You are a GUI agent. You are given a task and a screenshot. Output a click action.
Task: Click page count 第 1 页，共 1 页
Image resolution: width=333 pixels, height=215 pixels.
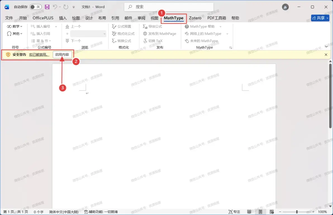(x=15, y=212)
